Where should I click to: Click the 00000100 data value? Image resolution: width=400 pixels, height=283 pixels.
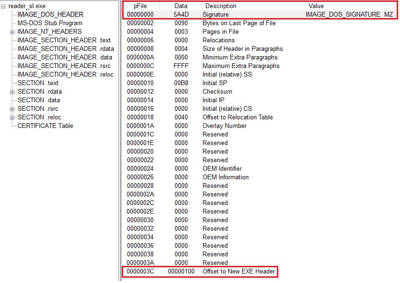(x=181, y=271)
